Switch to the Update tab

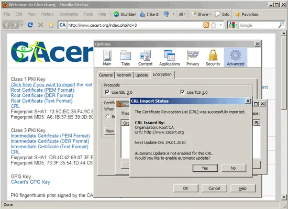(141, 75)
